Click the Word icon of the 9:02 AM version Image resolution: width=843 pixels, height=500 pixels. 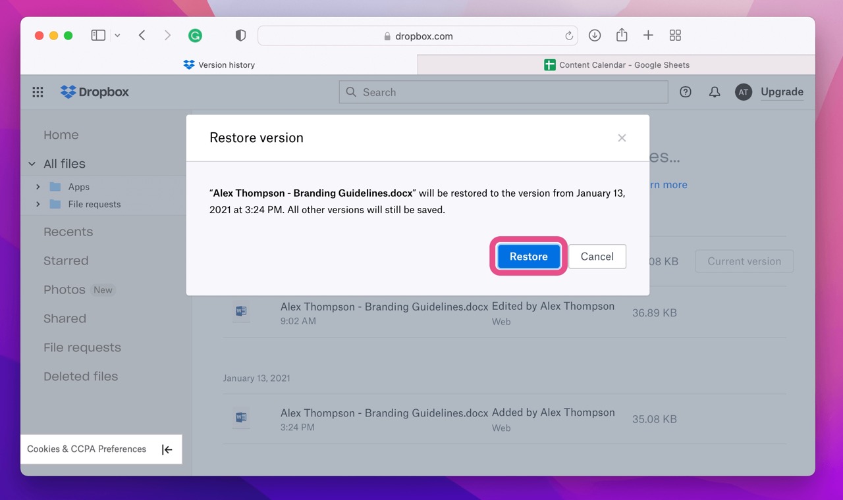241,311
